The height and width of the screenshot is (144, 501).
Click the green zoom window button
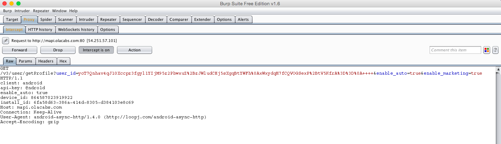pos(18,3)
